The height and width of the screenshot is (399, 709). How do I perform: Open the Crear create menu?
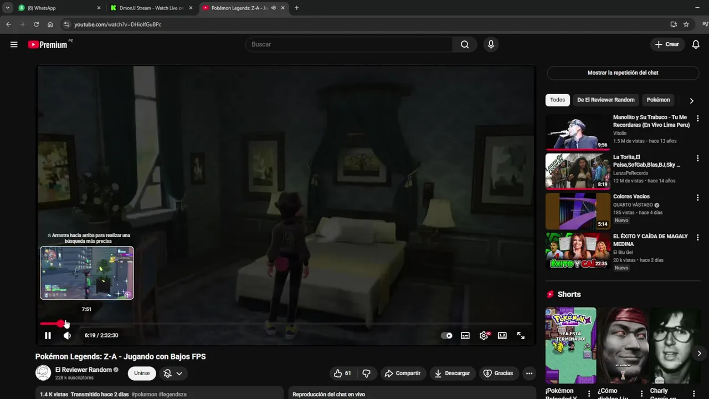[x=667, y=44]
